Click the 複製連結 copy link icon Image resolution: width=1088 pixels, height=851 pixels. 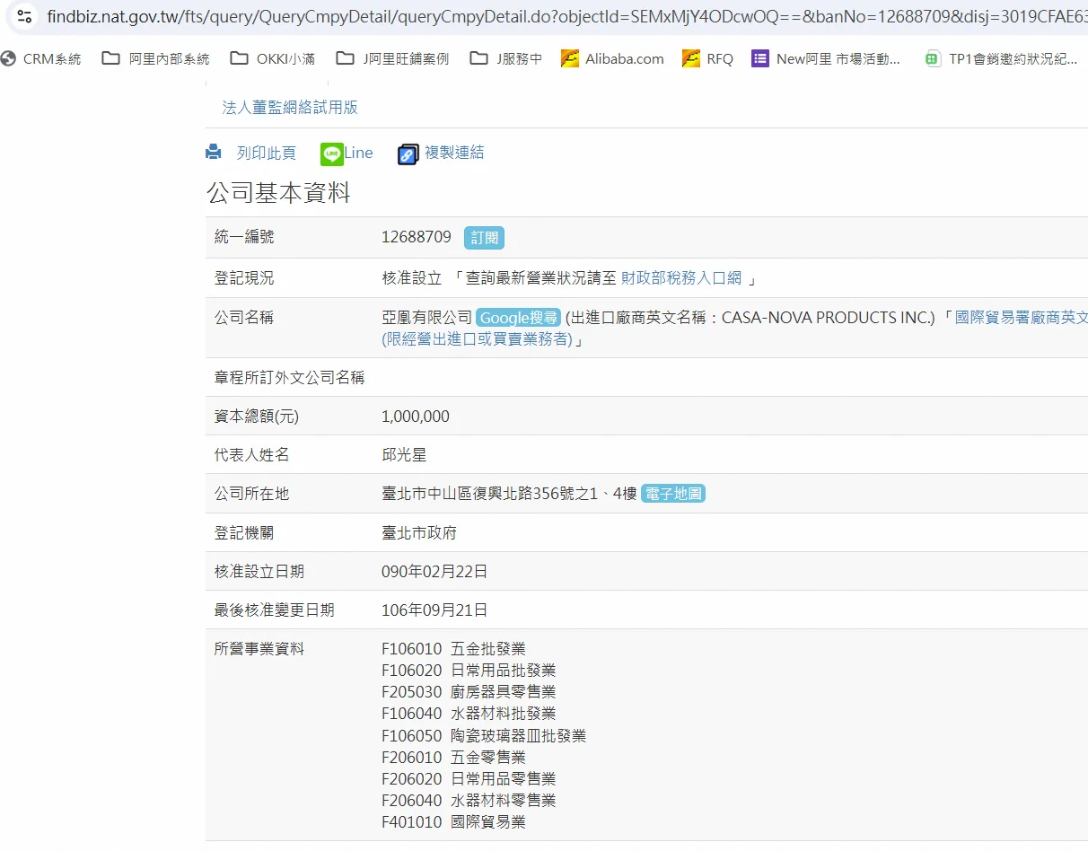tap(408, 154)
